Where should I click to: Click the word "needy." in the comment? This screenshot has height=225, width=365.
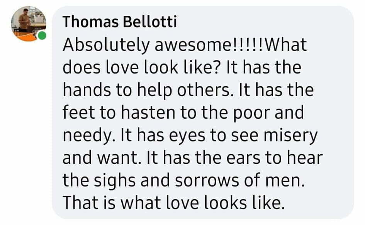coord(89,136)
